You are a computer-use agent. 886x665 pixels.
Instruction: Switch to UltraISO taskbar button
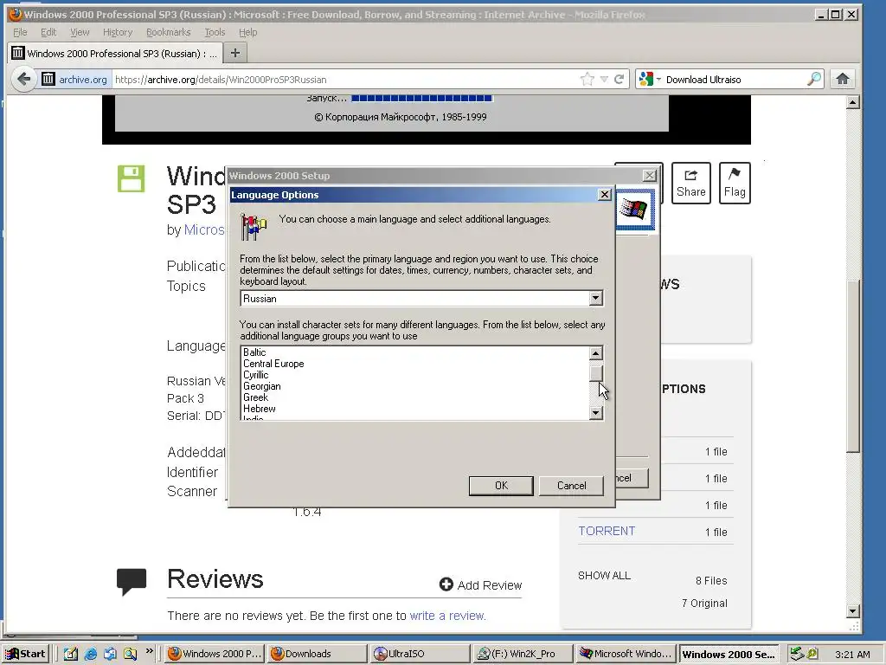tap(420, 654)
